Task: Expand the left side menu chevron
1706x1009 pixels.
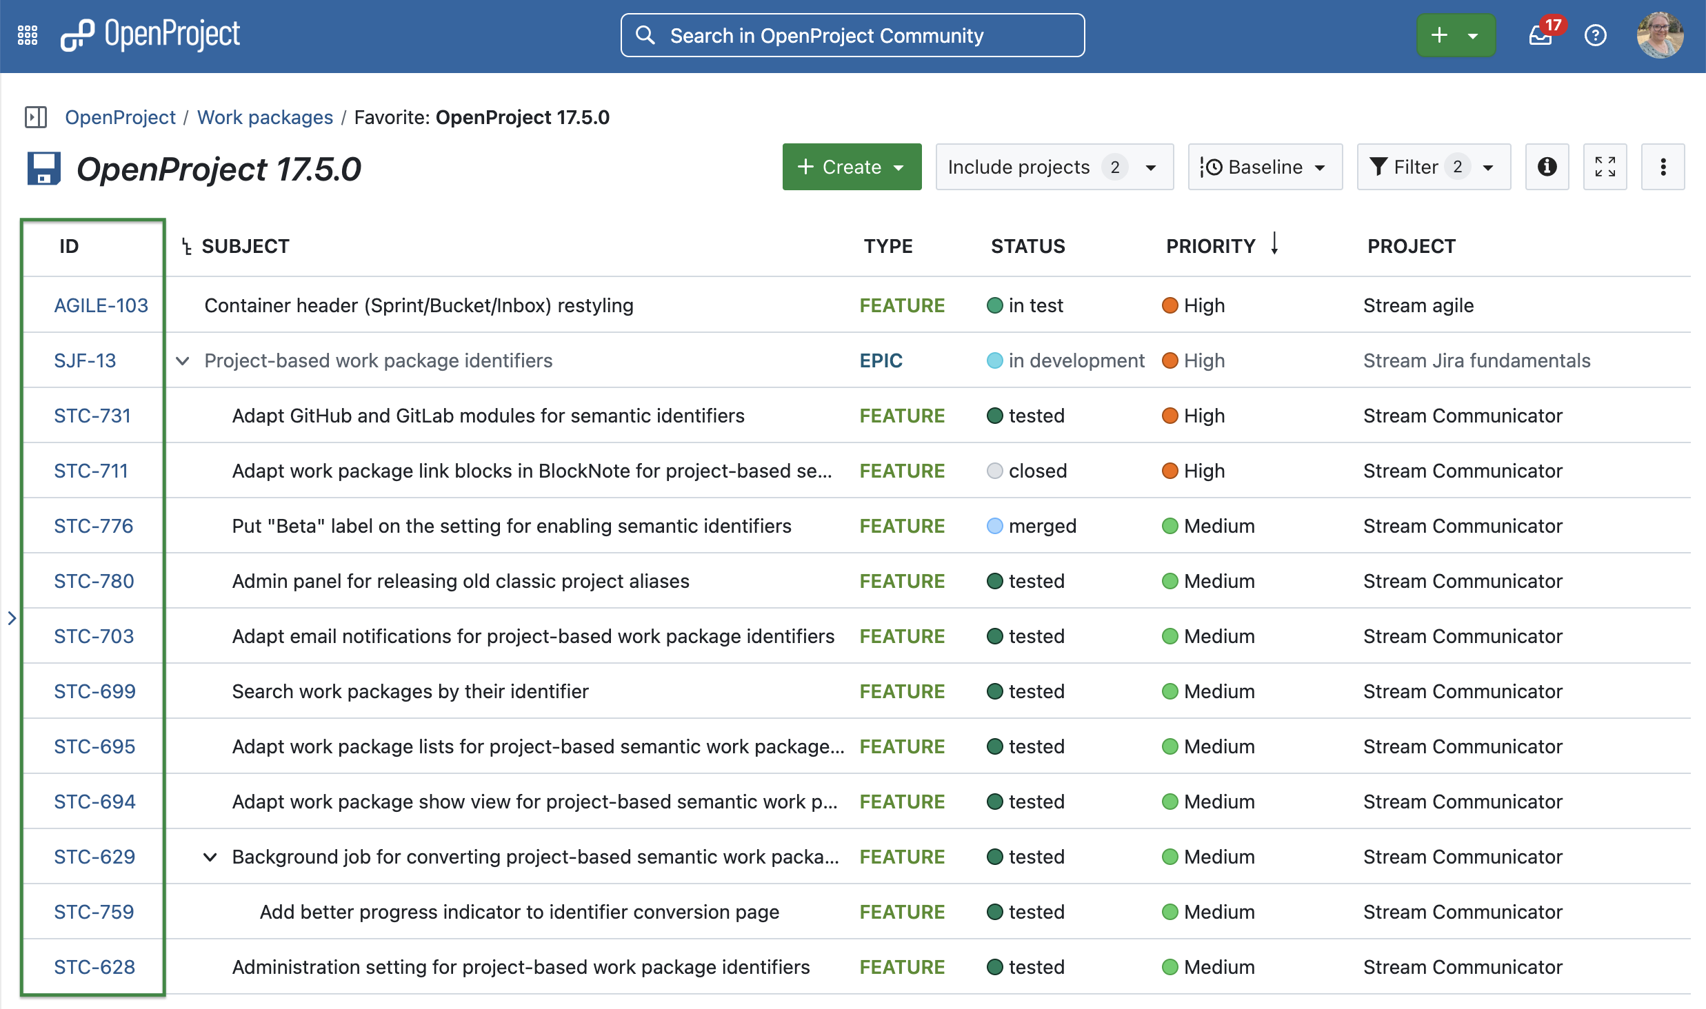Action: point(12,618)
